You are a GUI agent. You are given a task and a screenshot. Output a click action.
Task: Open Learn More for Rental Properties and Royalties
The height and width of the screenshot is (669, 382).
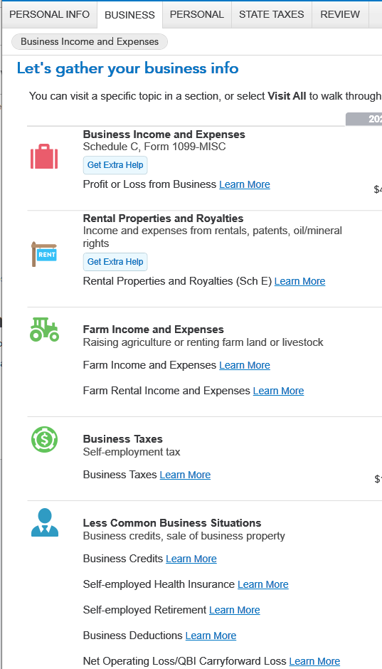point(299,281)
